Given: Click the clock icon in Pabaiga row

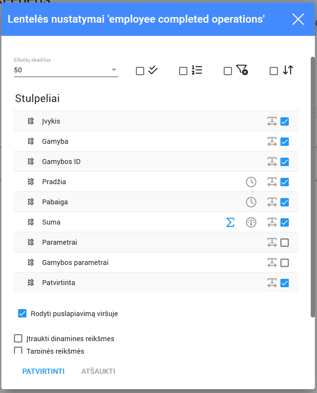Looking at the screenshot, I should click(x=251, y=202).
